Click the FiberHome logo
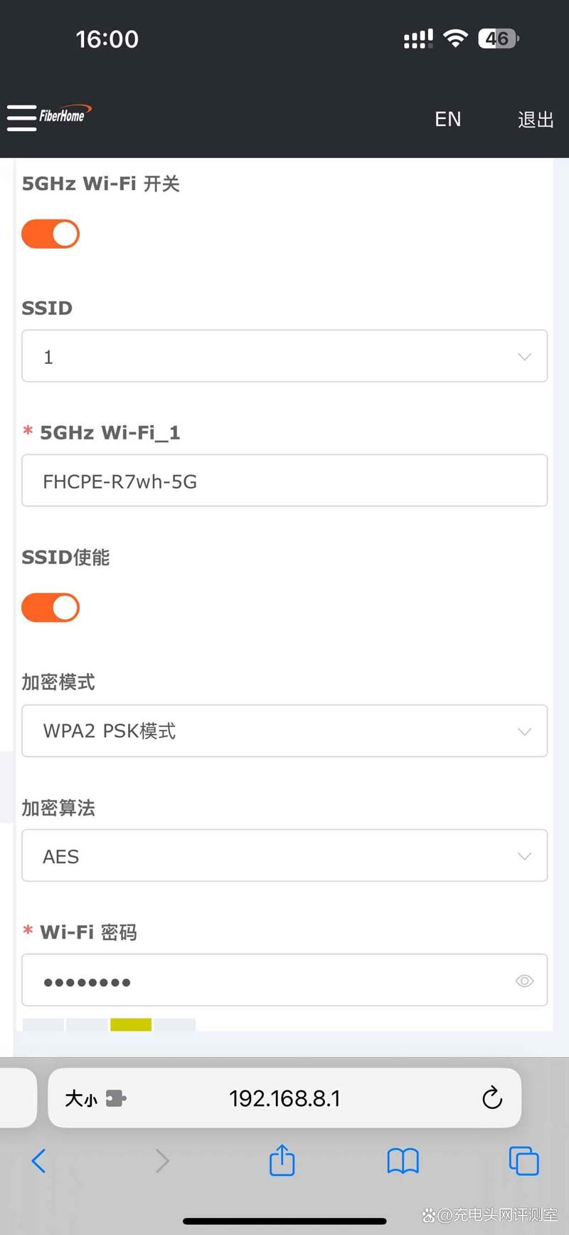The width and height of the screenshot is (569, 1235). 65,115
